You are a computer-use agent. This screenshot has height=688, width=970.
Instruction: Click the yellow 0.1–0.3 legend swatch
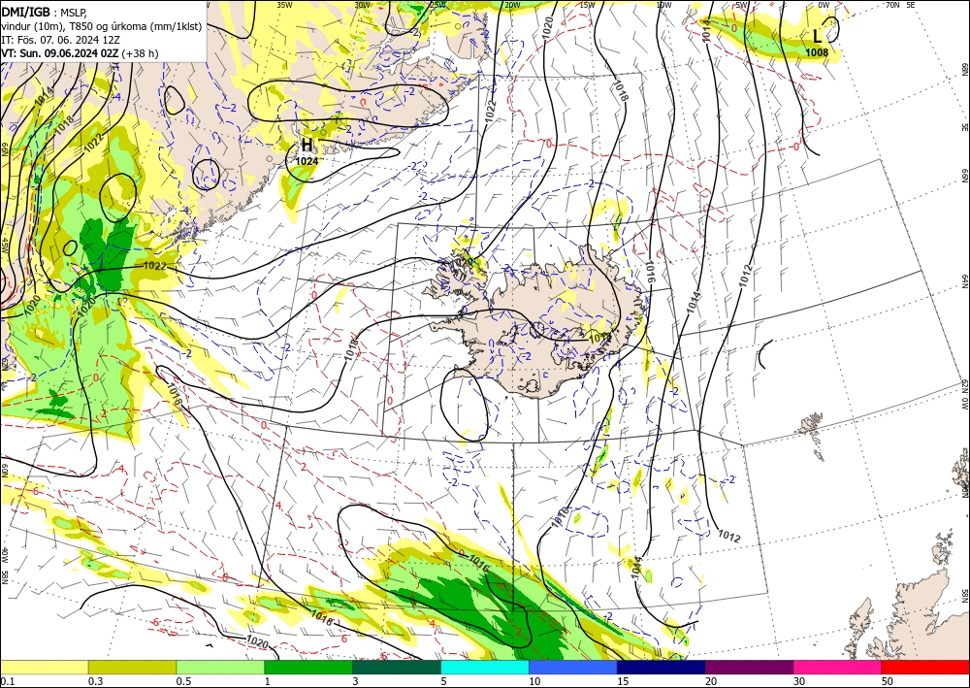[x=44, y=667]
